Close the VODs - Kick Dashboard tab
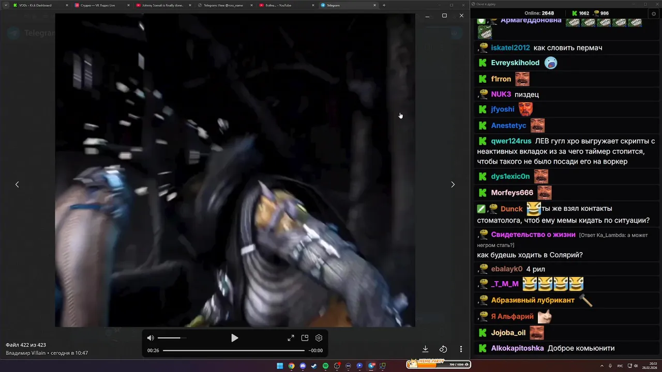 [67, 5]
